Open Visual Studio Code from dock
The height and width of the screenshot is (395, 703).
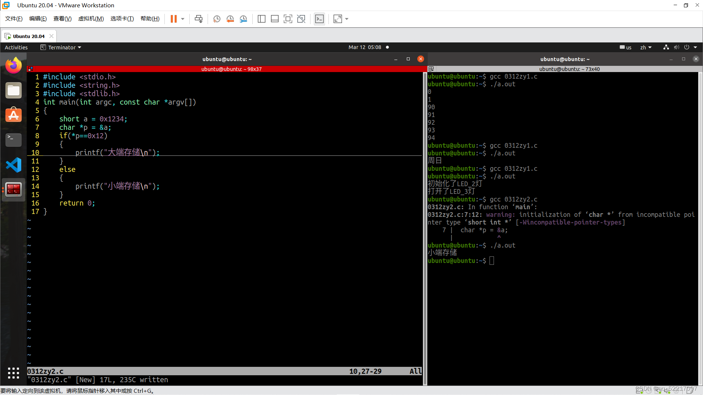coord(14,165)
